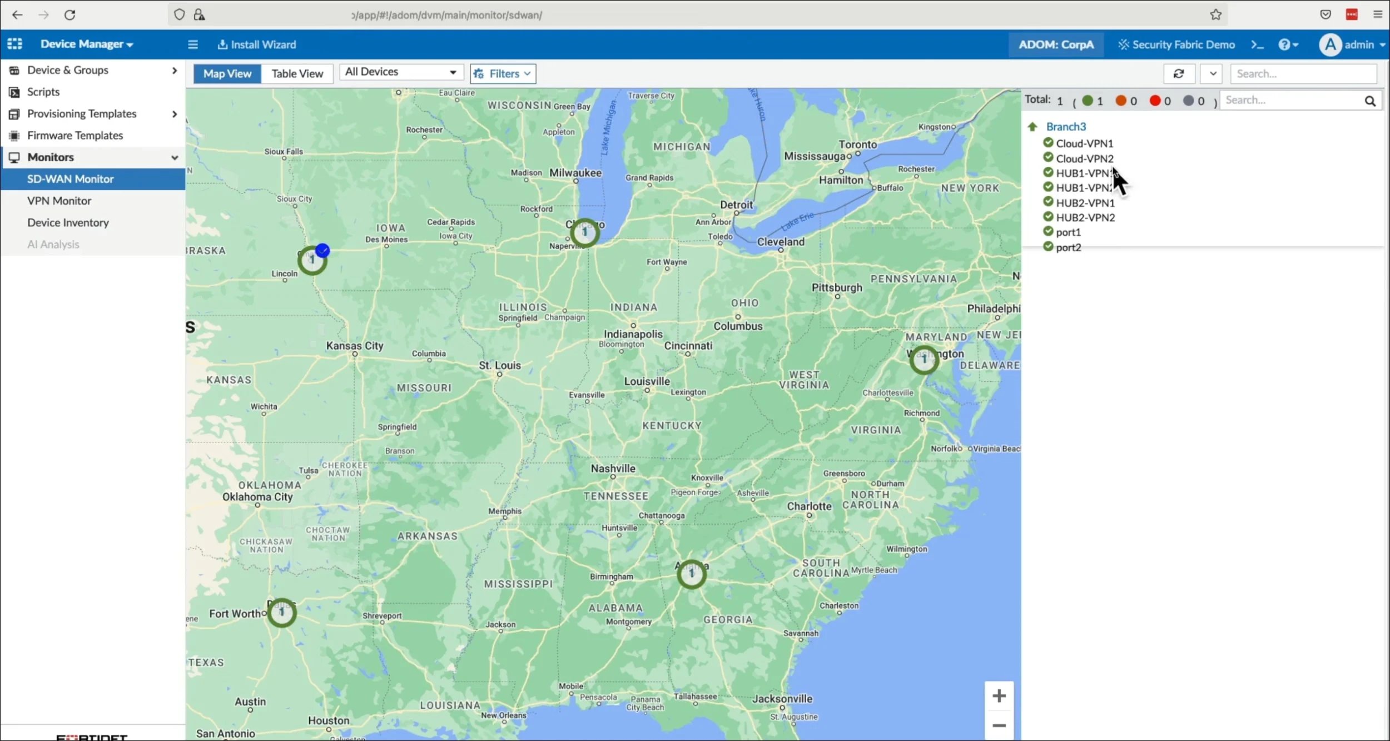
Task: Expand the dropdown next to refresh button
Action: pos(1213,73)
